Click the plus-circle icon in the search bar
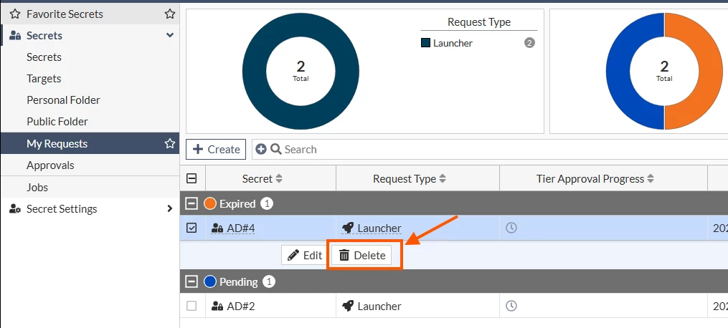The image size is (728, 328). tap(261, 149)
